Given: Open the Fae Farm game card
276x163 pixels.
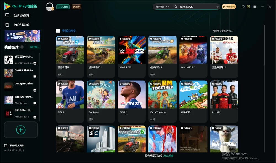Looking at the screenshot, I should coord(101,101).
